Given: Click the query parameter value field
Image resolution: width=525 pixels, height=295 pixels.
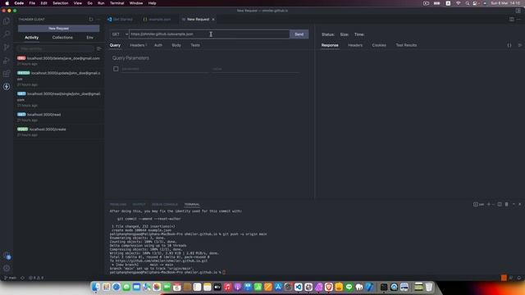Looking at the screenshot, I should pos(255,69).
